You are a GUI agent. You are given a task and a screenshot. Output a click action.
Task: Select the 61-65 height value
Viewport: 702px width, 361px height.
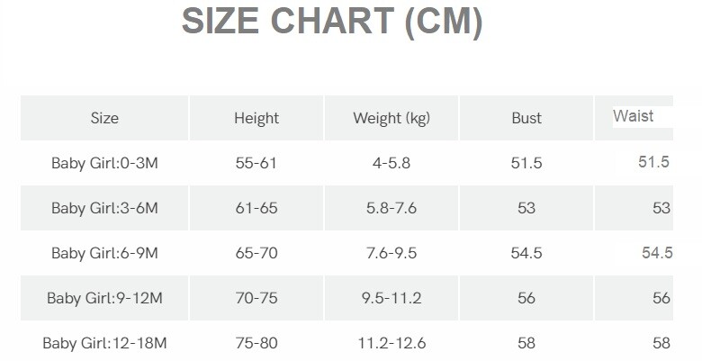(x=256, y=208)
